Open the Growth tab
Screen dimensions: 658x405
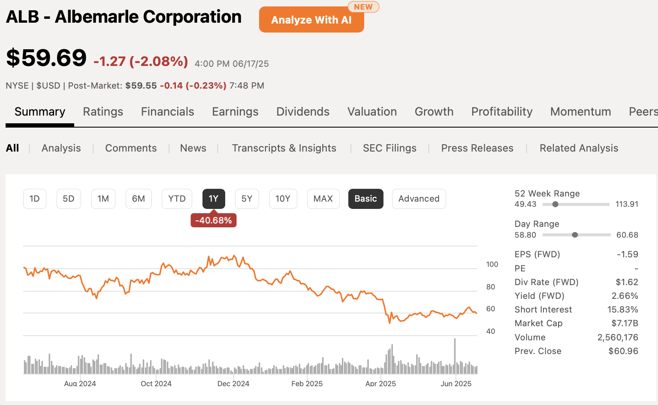coord(434,112)
